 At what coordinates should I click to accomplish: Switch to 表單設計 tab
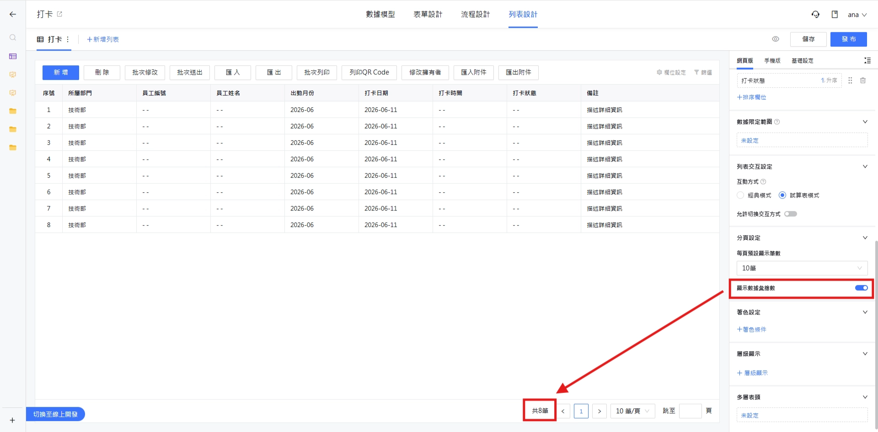(428, 15)
